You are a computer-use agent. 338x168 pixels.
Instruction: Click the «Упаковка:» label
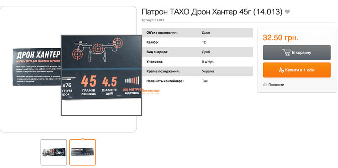[155, 61]
